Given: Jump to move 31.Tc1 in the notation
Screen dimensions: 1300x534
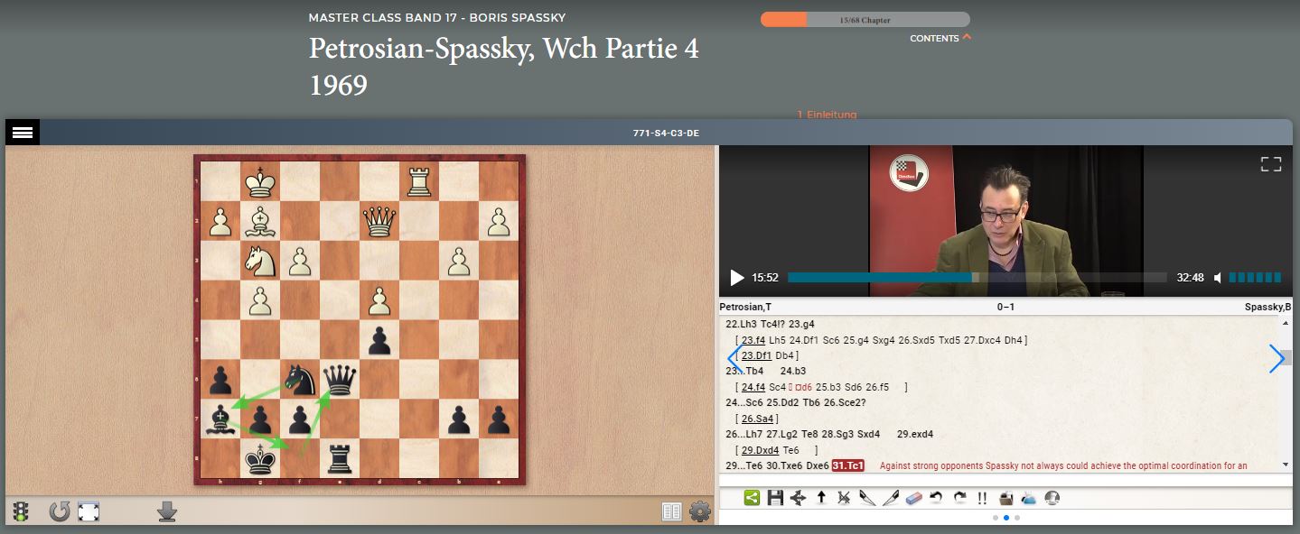Looking at the screenshot, I should click(x=847, y=465).
